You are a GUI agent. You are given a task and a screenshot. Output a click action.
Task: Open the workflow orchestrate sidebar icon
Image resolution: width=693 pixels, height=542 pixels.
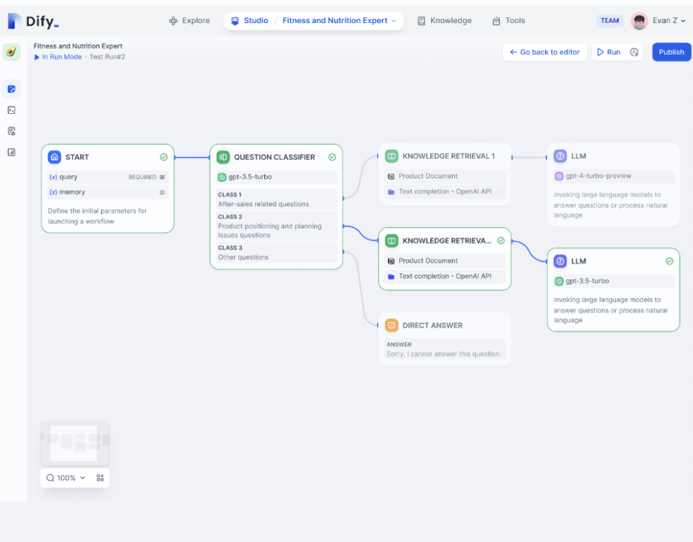tap(12, 89)
